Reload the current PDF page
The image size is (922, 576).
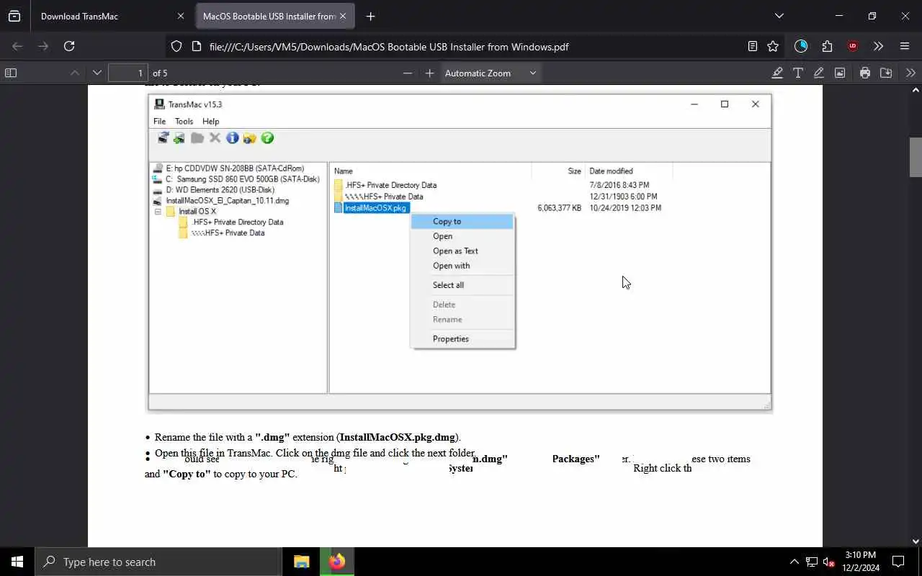click(x=69, y=46)
